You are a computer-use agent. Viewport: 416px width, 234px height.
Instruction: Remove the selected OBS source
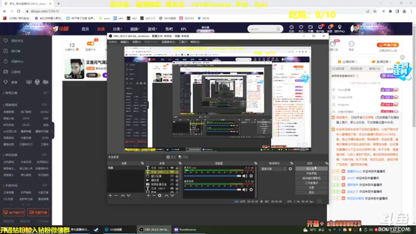click(154, 196)
